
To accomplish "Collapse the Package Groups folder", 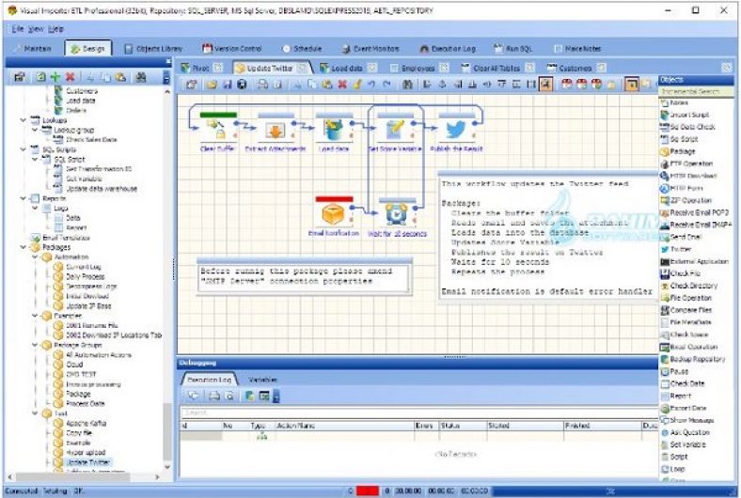I will point(35,345).
